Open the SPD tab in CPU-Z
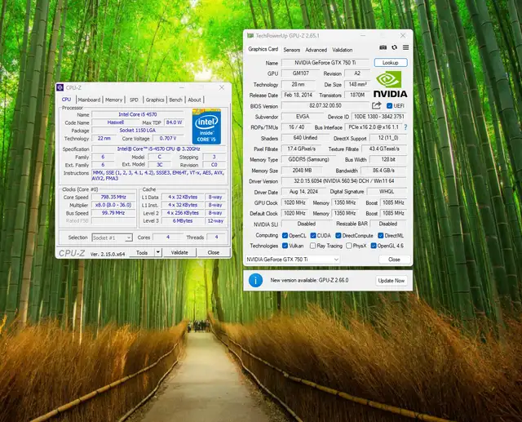The height and width of the screenshot is (422, 522). point(134,100)
